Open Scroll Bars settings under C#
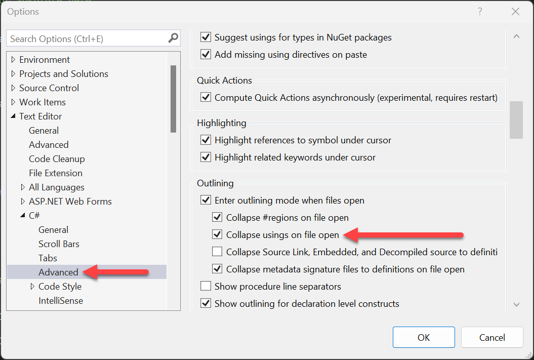534x360 pixels. [x=59, y=244]
